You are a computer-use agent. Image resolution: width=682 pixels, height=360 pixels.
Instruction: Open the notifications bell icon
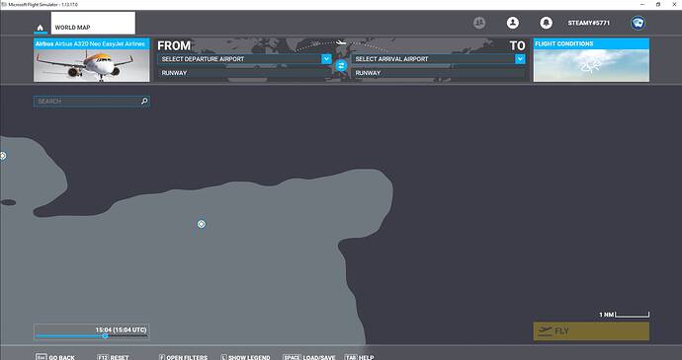[x=546, y=23]
